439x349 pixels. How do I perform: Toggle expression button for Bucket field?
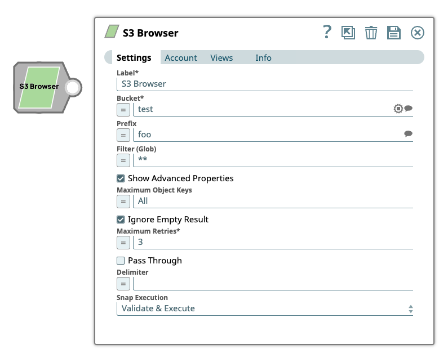point(123,109)
